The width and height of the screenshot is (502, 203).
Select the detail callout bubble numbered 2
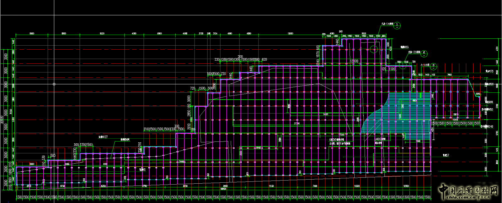[424, 53]
